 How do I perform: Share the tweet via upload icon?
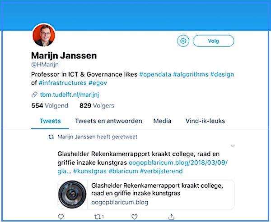(171, 217)
